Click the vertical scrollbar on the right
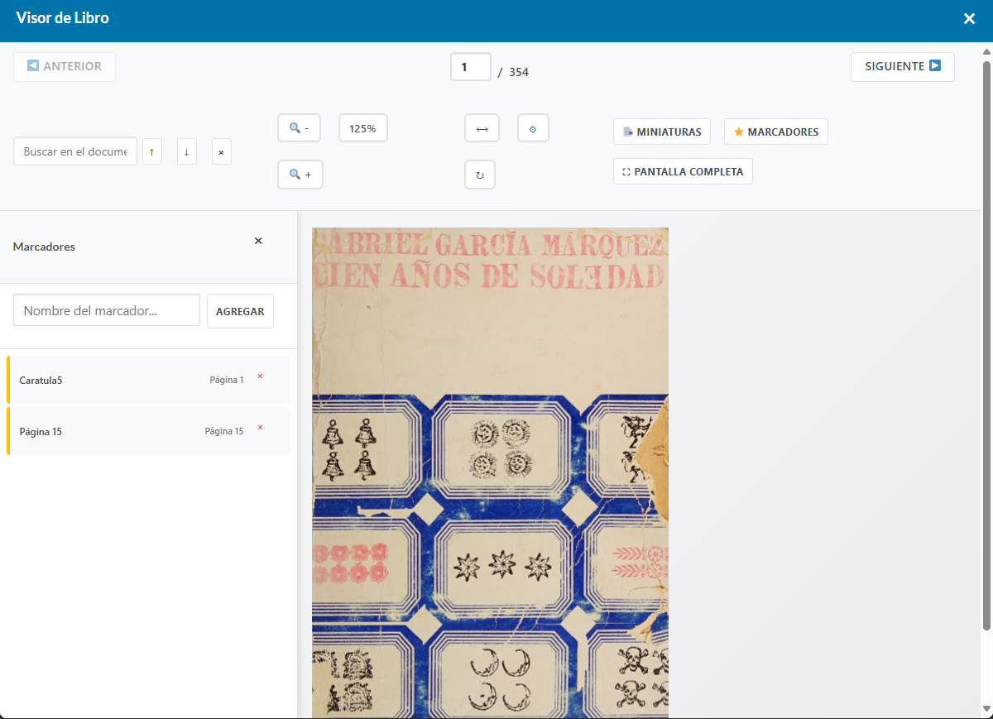Viewport: 993px width, 719px height. pos(986,331)
